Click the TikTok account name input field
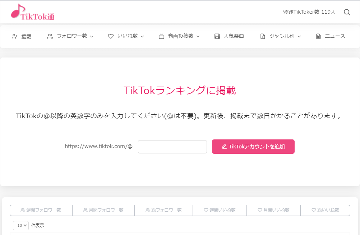 click(172, 147)
